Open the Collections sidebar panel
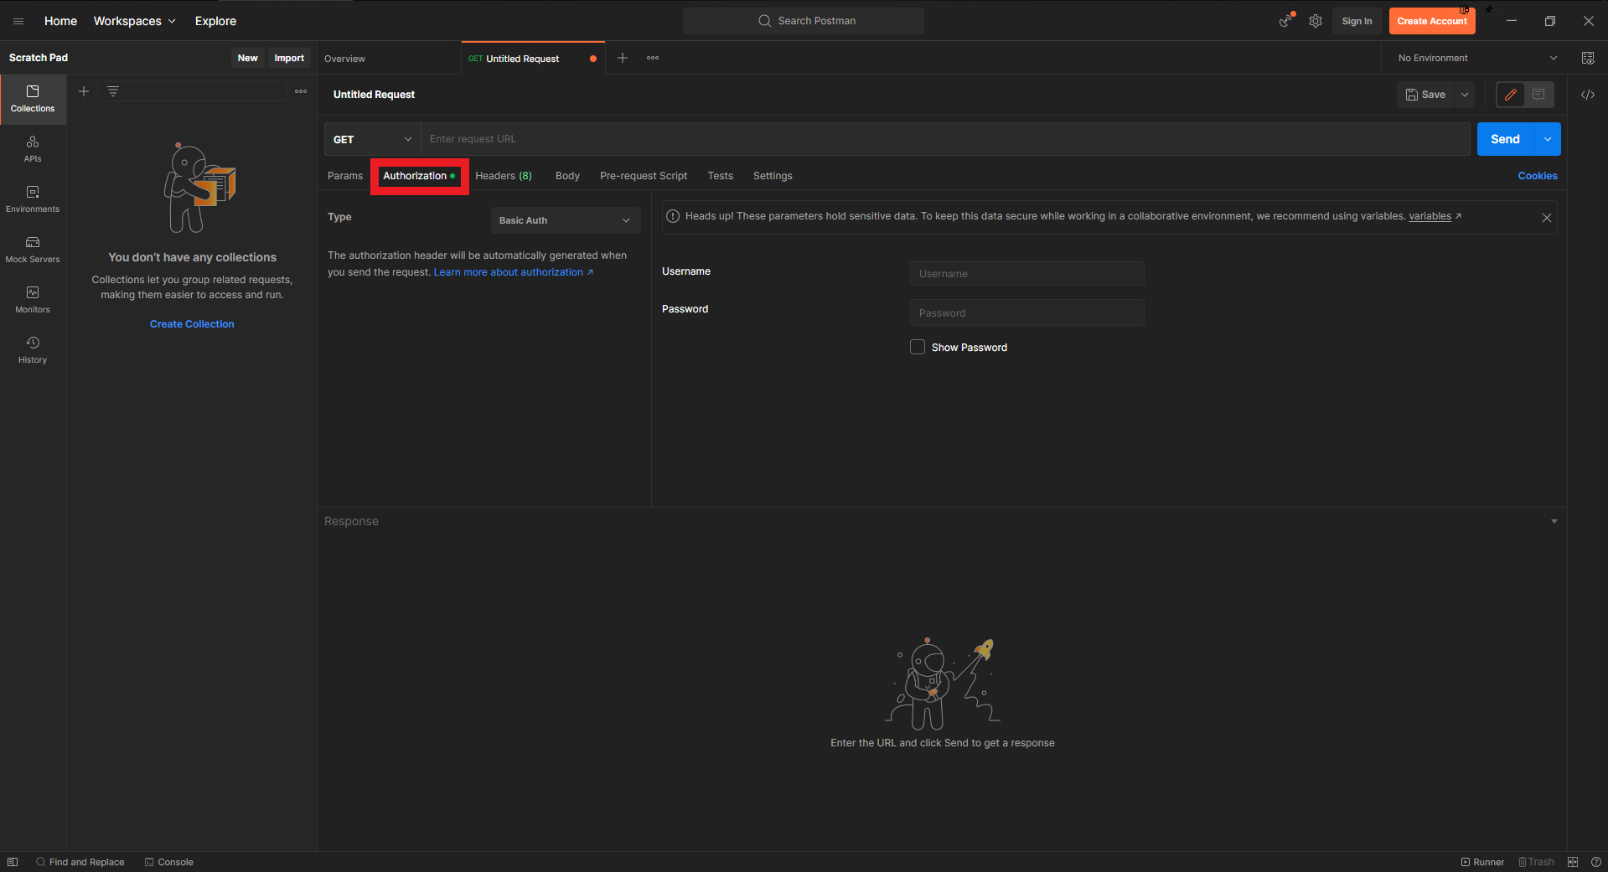1608x872 pixels. [x=33, y=98]
